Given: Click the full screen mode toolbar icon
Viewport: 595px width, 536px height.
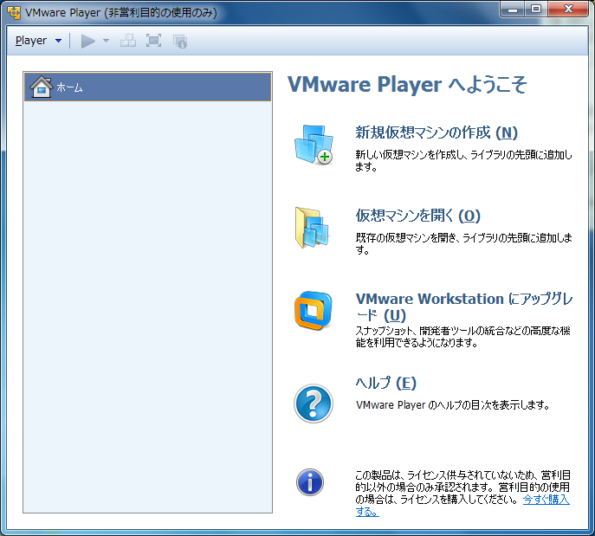Looking at the screenshot, I should pyautogui.click(x=153, y=41).
